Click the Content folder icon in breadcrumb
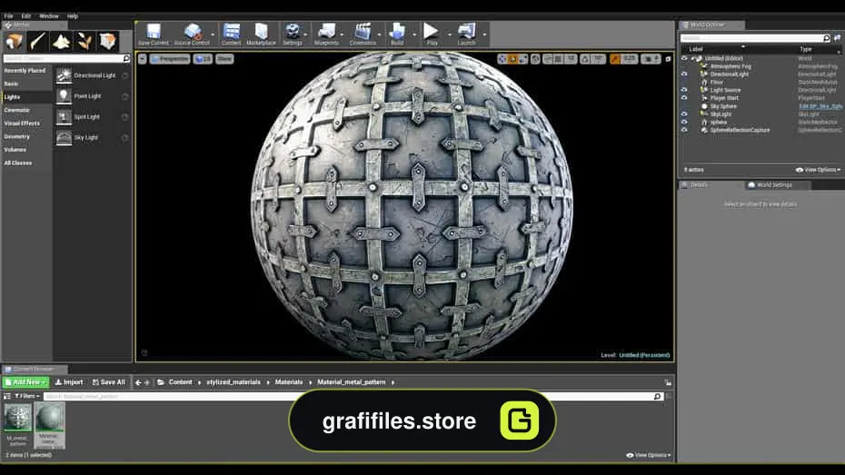845x475 pixels. pos(161,382)
